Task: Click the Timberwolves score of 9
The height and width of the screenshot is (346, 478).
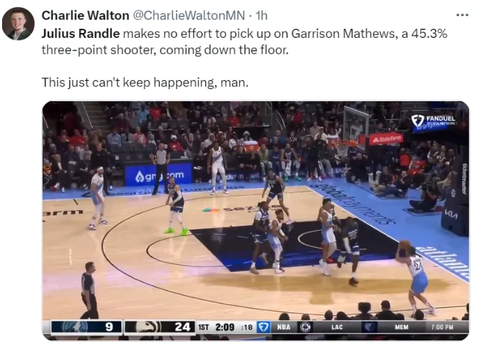Action: [109, 327]
